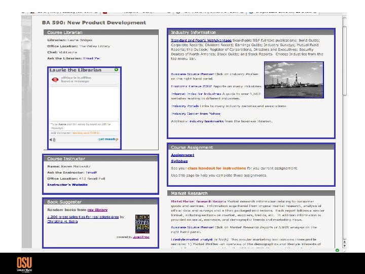Click the green status icon at bottom right
This screenshot has height=274, width=365.
337,250
